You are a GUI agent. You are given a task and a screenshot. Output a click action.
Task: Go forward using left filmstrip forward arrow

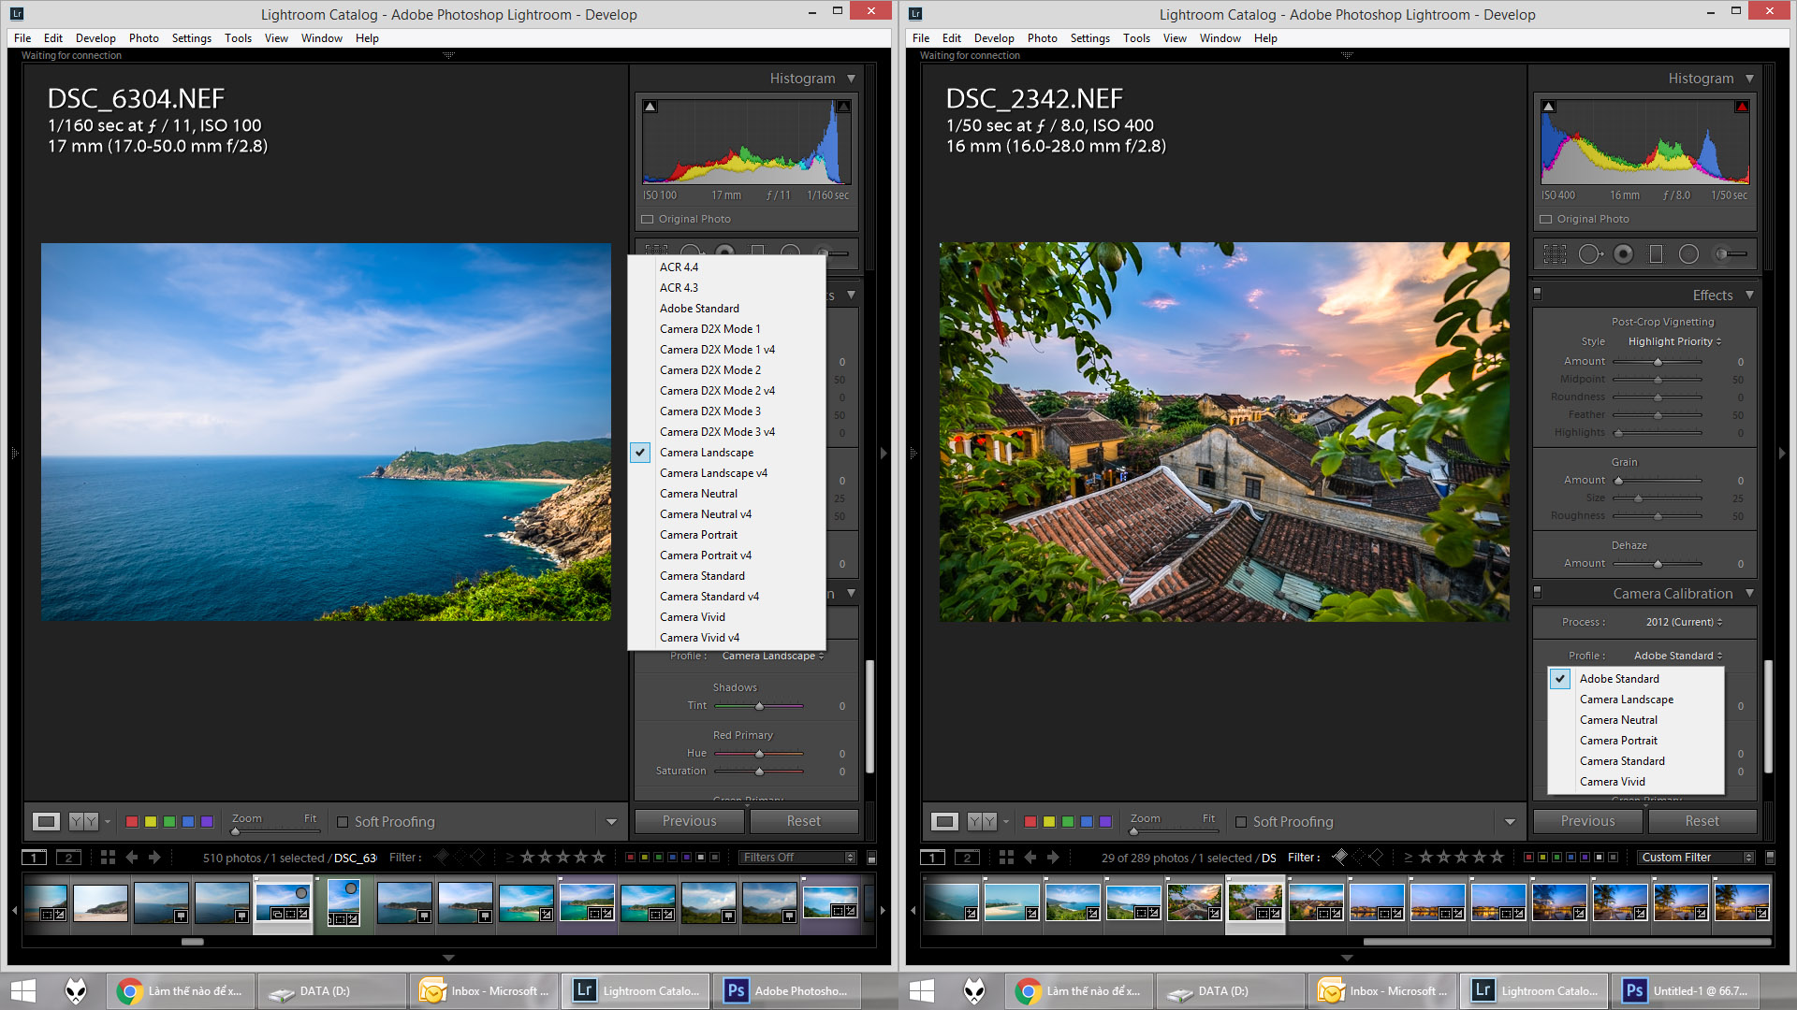click(154, 857)
